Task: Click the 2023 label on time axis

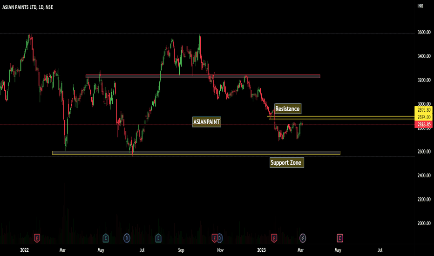Action: pyautogui.click(x=261, y=250)
